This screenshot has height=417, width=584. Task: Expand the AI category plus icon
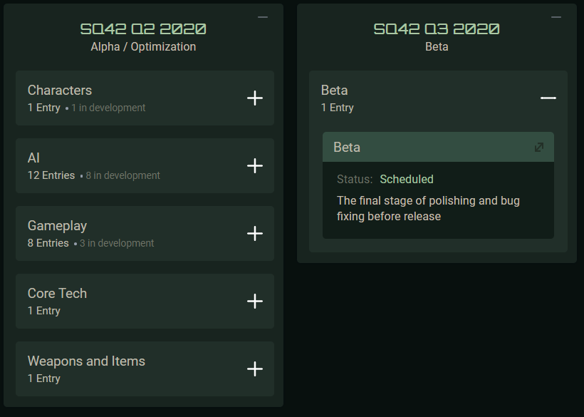click(255, 166)
